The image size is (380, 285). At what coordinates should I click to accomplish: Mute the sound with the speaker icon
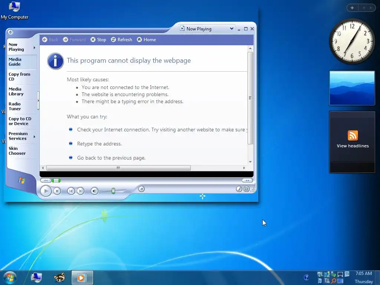click(x=95, y=191)
